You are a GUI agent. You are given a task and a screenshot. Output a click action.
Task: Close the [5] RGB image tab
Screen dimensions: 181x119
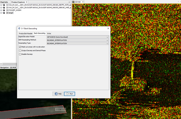pos(83,2)
